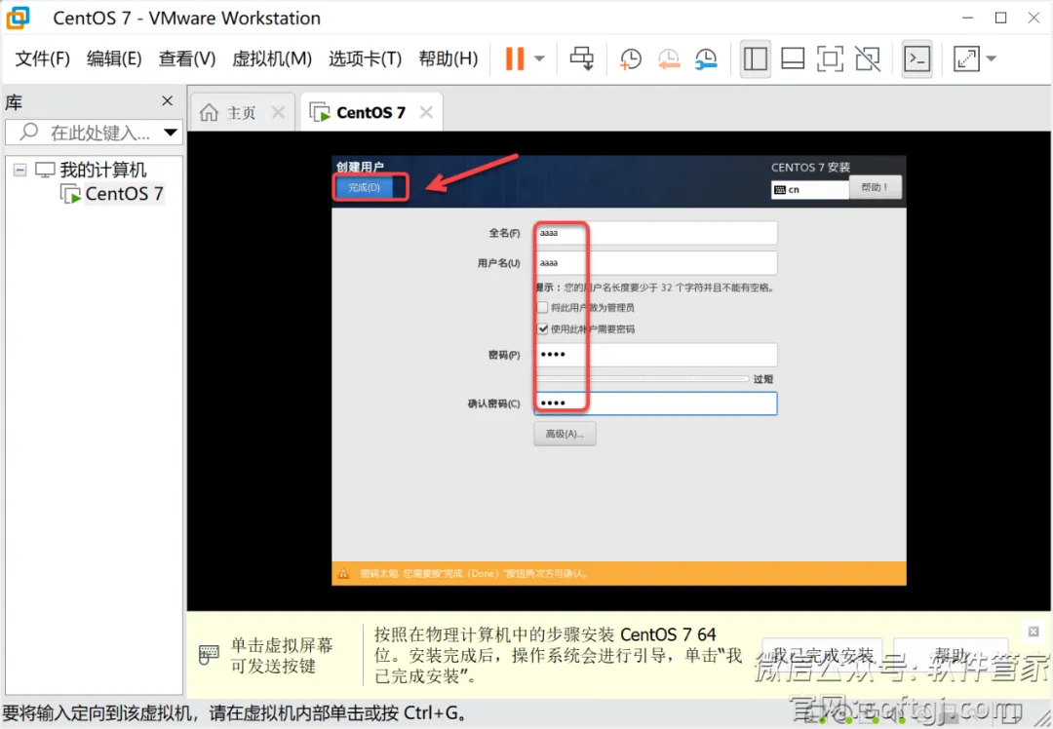
Task: Click the 高级(A)... button
Action: click(565, 435)
